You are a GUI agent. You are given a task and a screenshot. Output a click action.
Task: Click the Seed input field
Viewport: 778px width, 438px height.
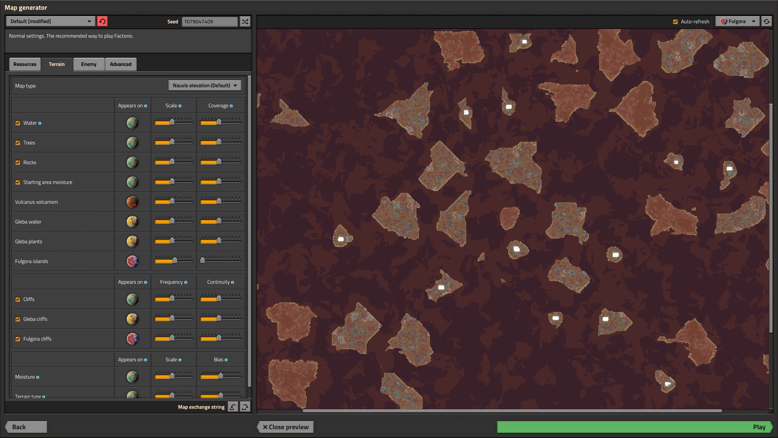coord(210,22)
